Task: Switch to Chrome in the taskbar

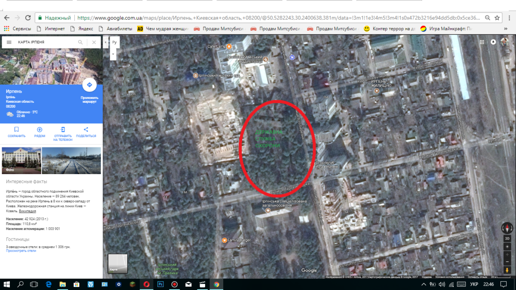Action: pyautogui.click(x=216, y=284)
